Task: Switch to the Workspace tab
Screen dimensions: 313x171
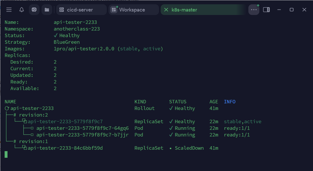Action: (132, 10)
